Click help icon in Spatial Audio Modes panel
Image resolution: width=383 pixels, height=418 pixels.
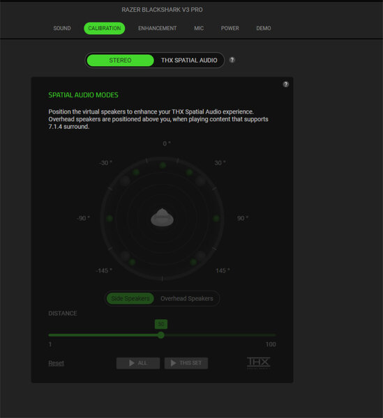(285, 84)
